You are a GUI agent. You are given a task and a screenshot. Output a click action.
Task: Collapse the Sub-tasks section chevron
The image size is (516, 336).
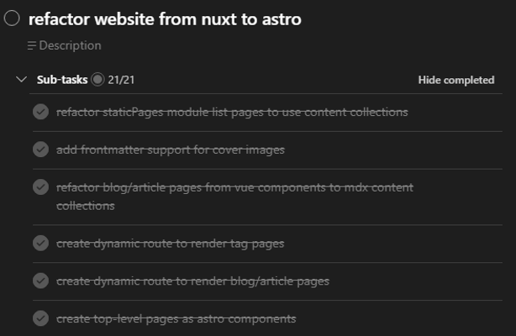click(21, 80)
